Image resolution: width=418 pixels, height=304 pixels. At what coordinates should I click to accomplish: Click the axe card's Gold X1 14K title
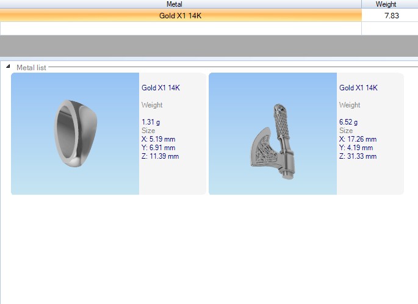[x=358, y=88]
